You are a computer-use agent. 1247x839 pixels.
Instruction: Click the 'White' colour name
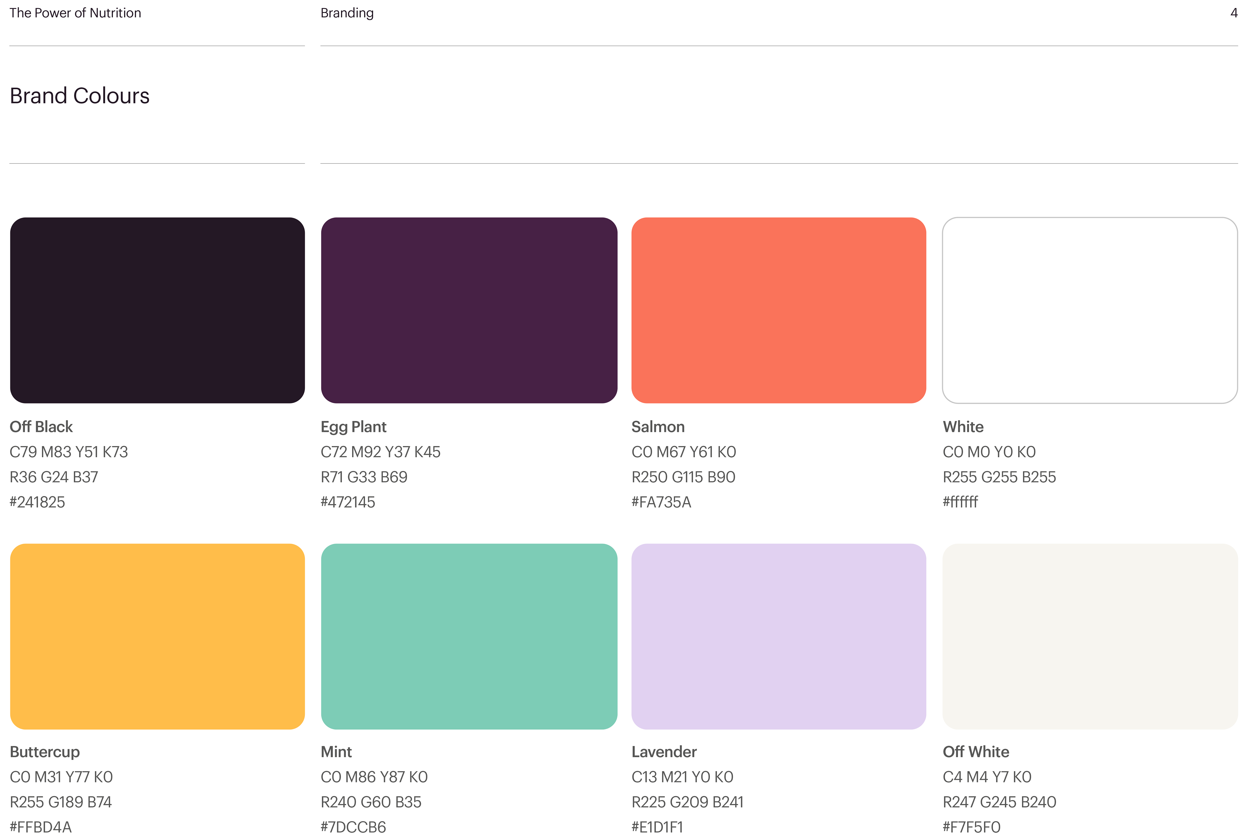(963, 426)
